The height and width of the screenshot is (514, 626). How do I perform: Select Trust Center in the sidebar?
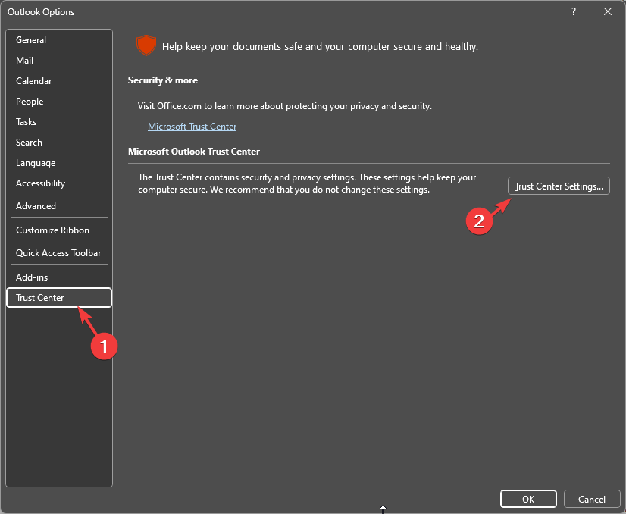pos(58,297)
